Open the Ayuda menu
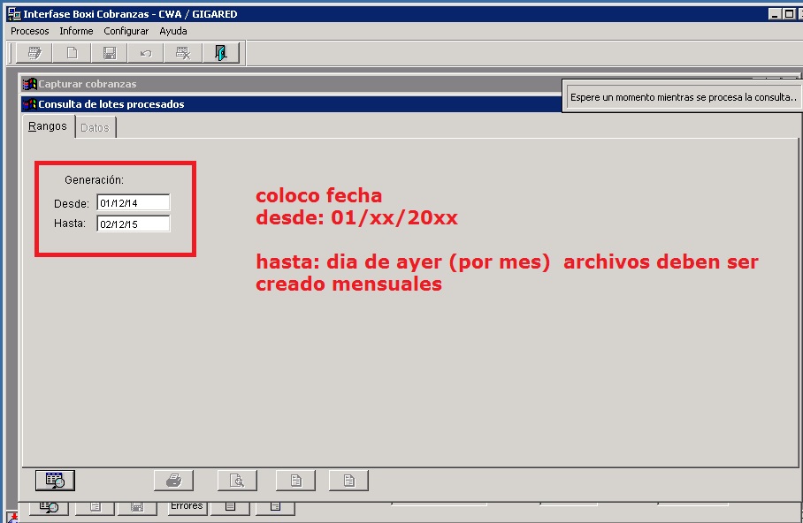 click(x=172, y=31)
